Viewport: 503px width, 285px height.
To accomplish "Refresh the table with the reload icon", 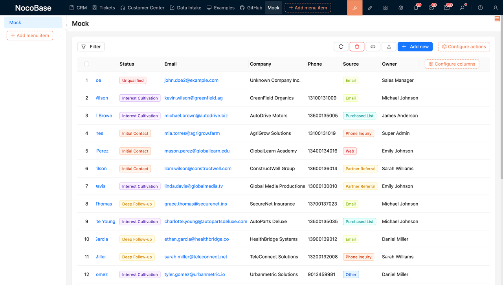I will [341, 47].
